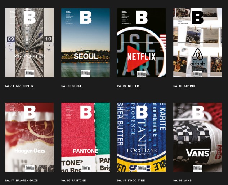Click the 'No. 51 MR PORTER' caption
The width and height of the screenshot is (228, 185).
coord(19,86)
